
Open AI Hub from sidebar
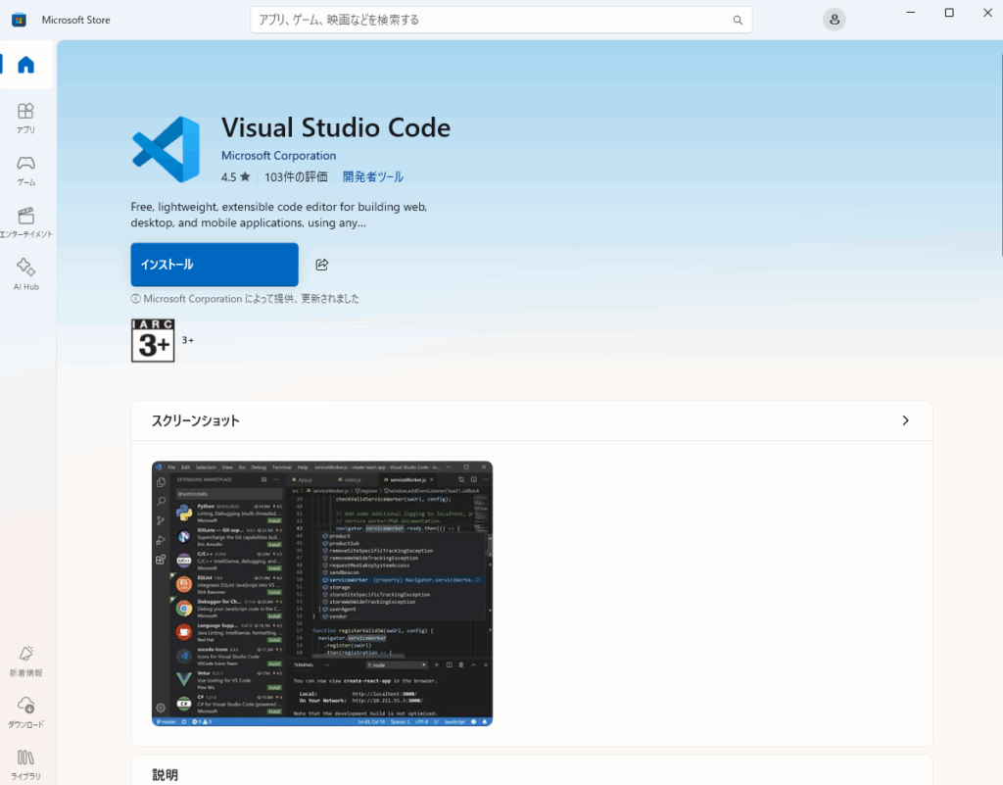tap(26, 274)
